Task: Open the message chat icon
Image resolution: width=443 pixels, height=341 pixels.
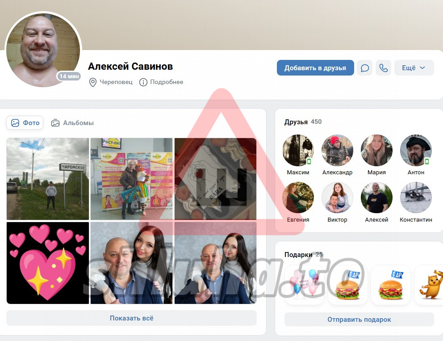Action: (365, 68)
